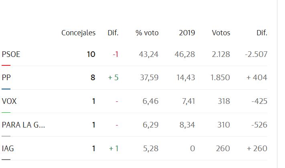Click the % voto column header
Viewport: 285px width, 168px height.
click(x=147, y=33)
